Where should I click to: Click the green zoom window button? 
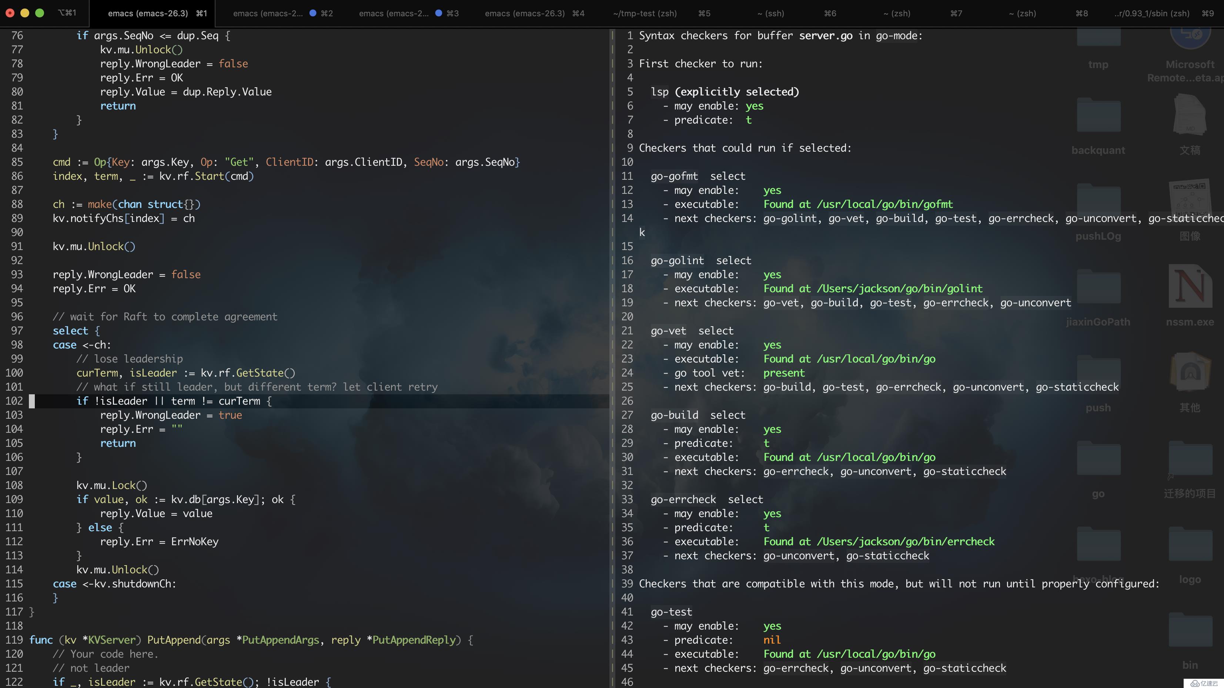tap(40, 13)
